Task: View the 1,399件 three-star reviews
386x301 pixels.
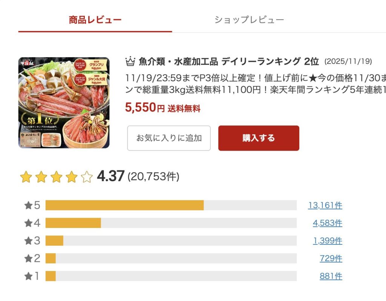Action: 327,241
